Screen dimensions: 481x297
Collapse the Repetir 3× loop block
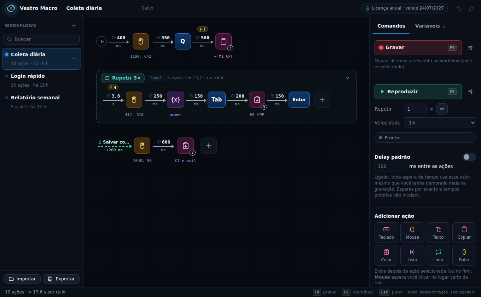coord(348,78)
